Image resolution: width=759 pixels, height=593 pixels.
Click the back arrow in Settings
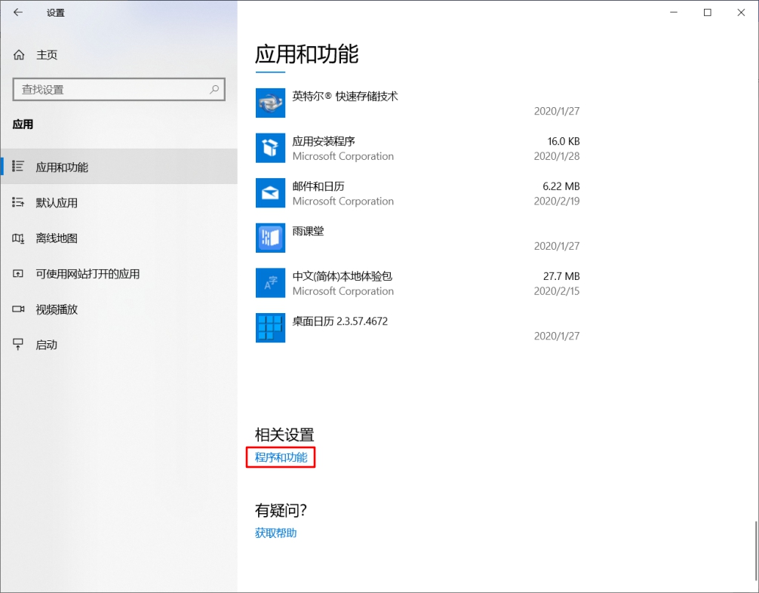(18, 13)
